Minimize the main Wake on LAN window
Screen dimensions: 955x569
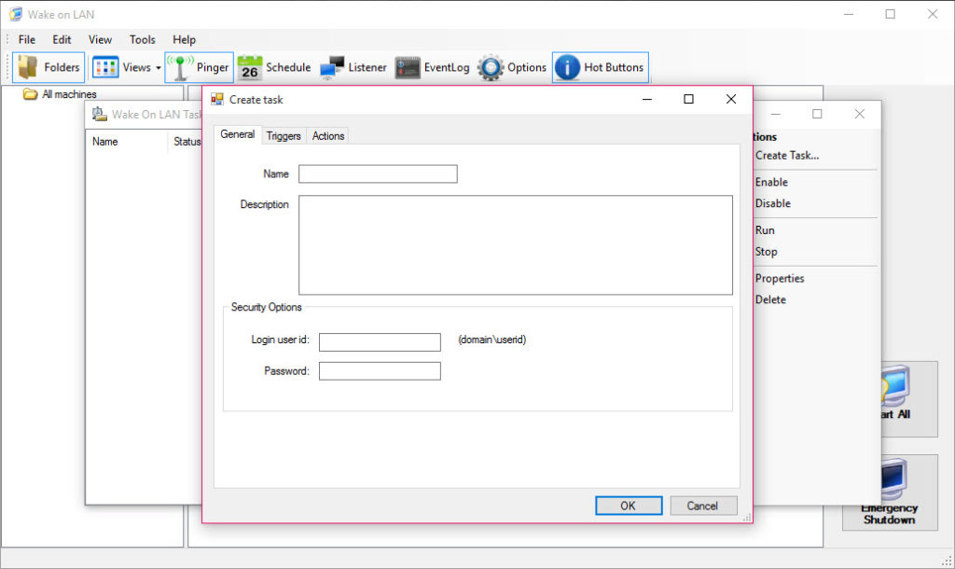[849, 14]
